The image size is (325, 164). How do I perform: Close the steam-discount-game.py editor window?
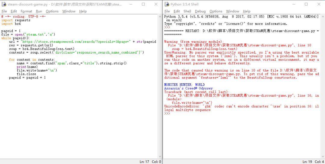[x=156, y=4]
